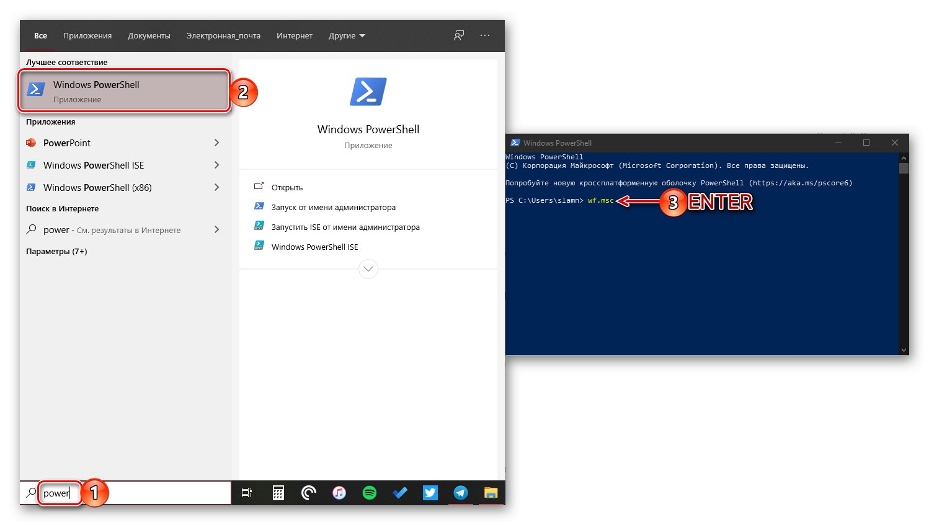
Task: Expand the power web search result chevron
Action: click(216, 229)
